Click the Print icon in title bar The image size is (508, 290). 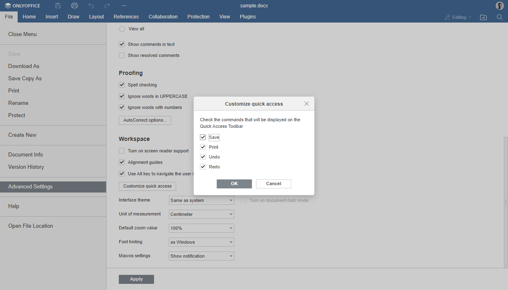tap(75, 6)
